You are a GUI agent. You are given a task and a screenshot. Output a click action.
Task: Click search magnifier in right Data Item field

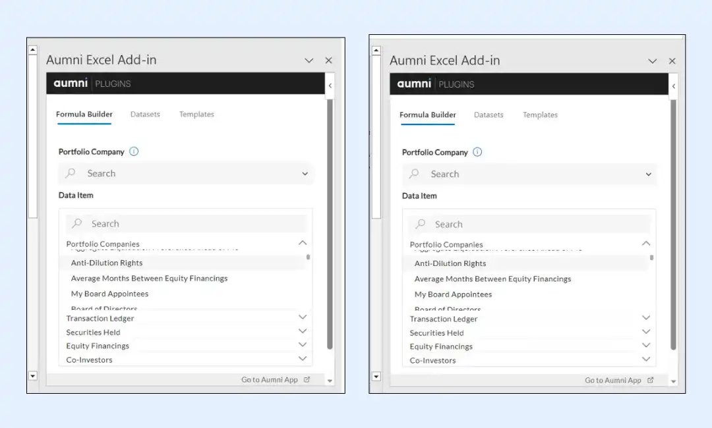tap(421, 223)
